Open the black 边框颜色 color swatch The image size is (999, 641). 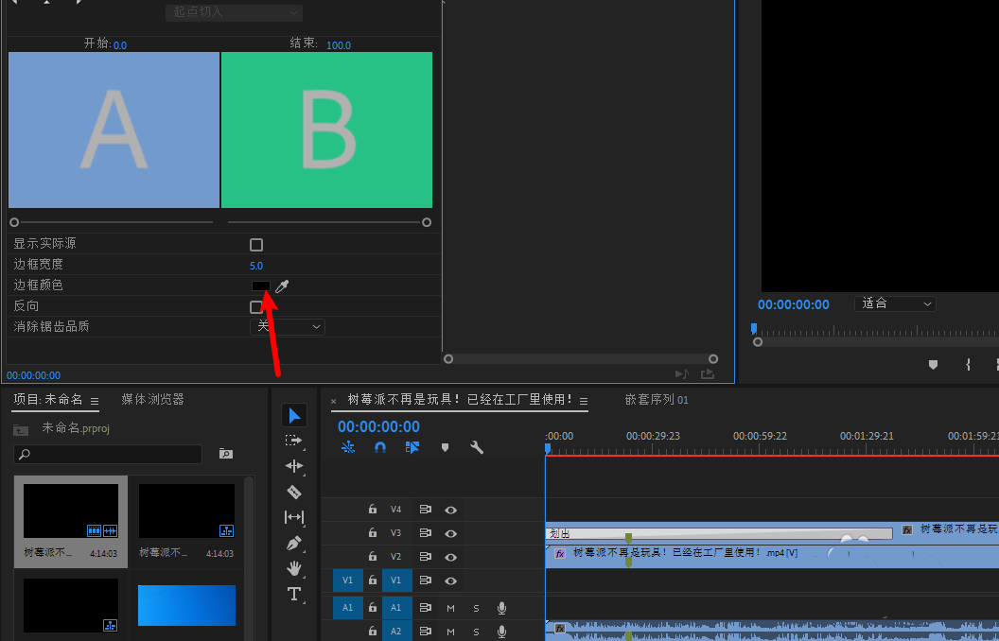click(x=260, y=286)
